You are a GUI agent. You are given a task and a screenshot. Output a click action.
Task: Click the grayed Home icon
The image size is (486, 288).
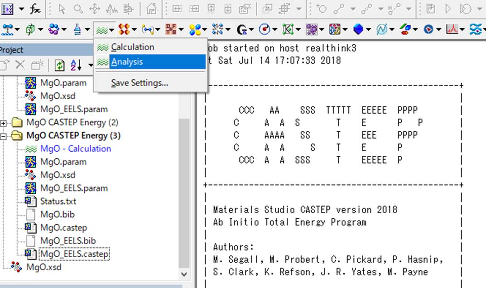[x=151, y=9]
